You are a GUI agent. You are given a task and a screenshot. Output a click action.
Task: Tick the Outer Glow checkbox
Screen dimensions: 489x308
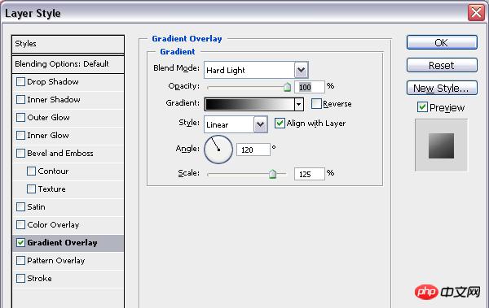tap(20, 118)
